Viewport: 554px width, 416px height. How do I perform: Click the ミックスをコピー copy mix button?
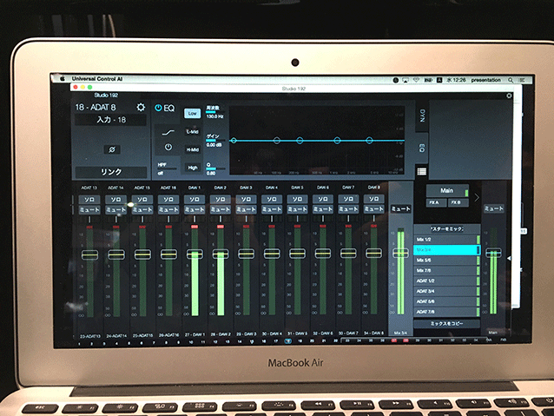446,323
